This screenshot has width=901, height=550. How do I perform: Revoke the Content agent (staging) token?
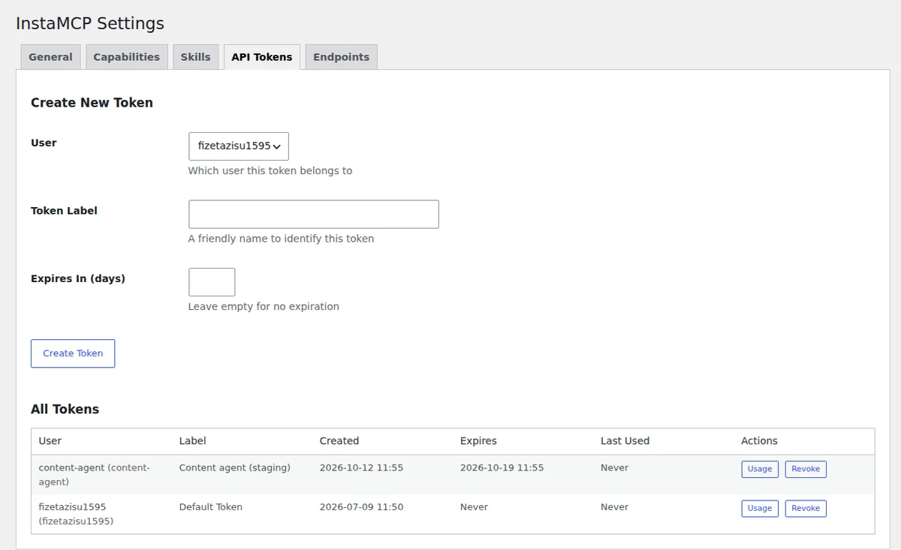pyautogui.click(x=806, y=469)
